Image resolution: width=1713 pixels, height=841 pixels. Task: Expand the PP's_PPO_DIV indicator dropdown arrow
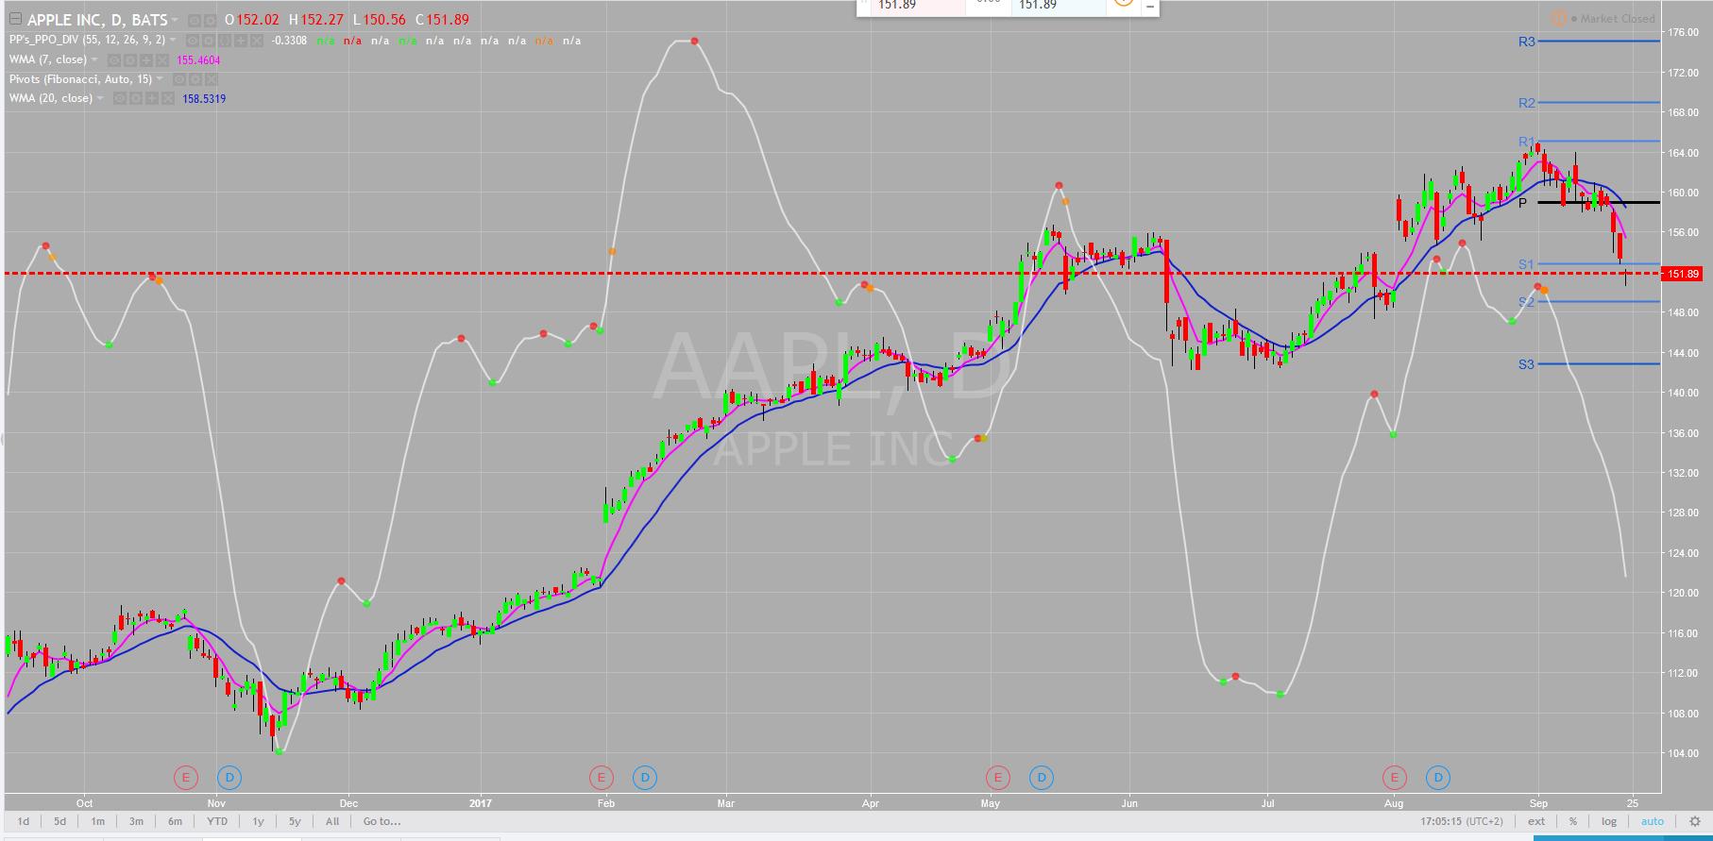173,41
